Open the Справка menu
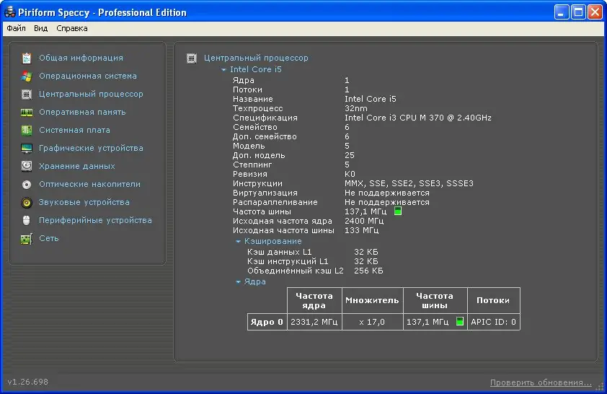The width and height of the screenshot is (607, 394). coord(72,28)
